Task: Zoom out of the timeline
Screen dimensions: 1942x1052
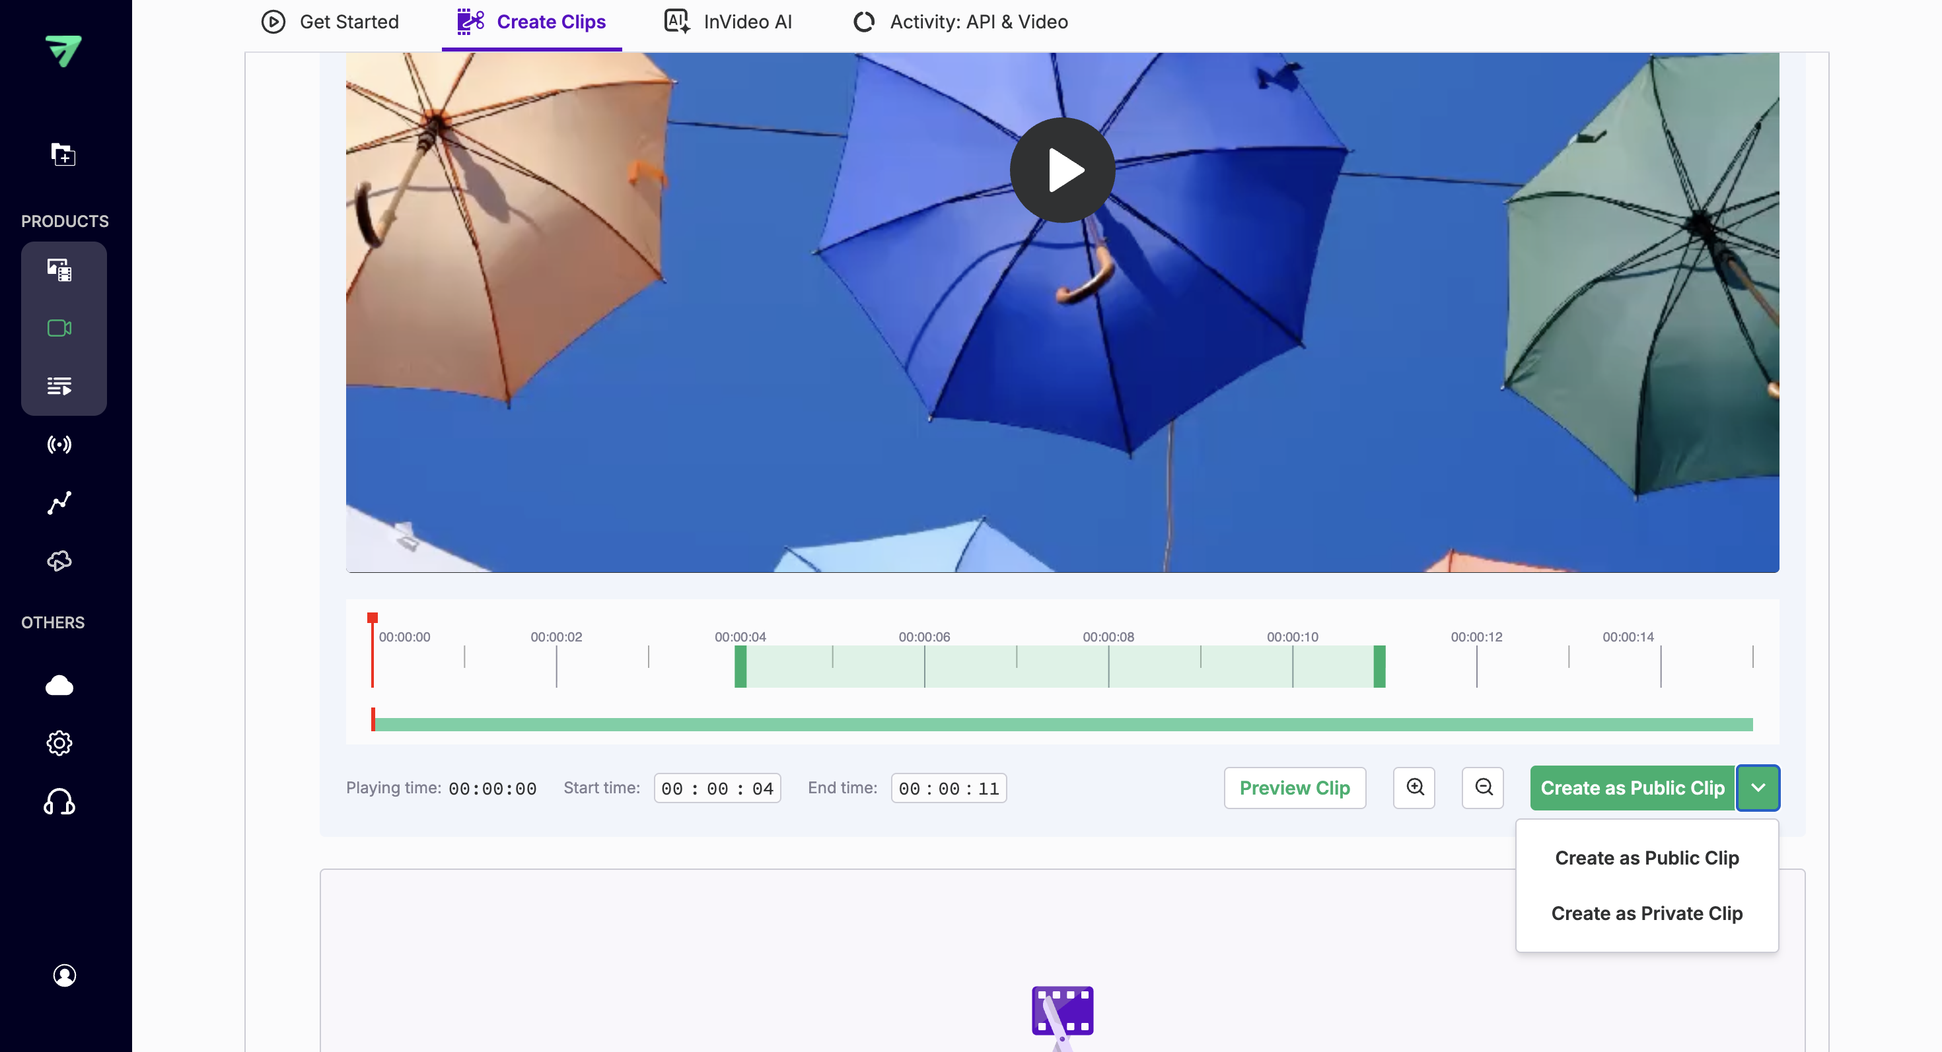Action: (x=1483, y=788)
